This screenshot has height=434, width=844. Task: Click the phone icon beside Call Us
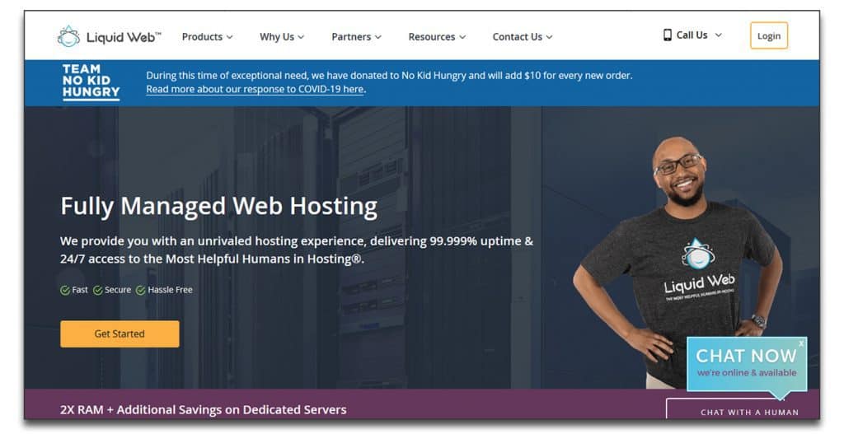668,35
